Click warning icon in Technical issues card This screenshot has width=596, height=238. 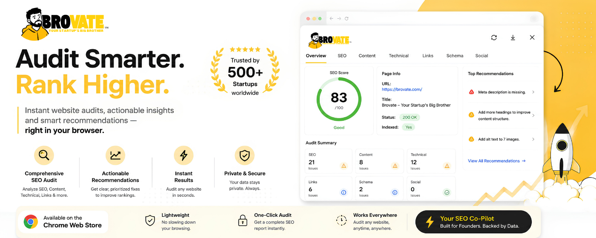coord(447,166)
